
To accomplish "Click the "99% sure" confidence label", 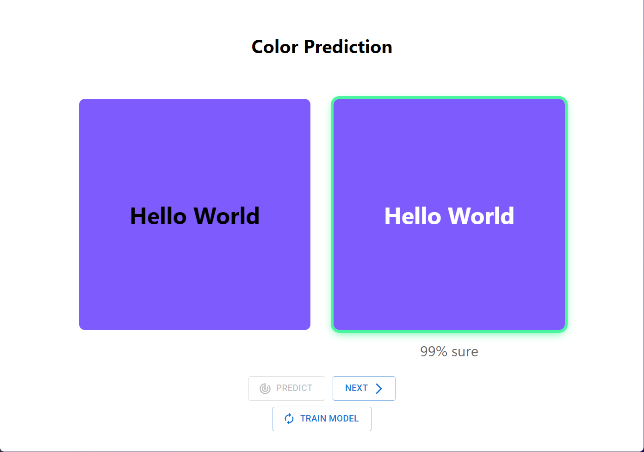I will 449,352.
